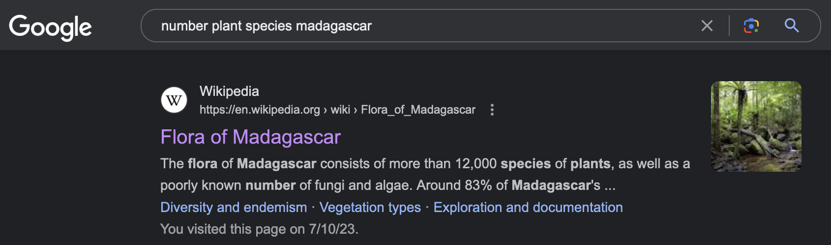Open Search by image camera icon

click(x=751, y=26)
